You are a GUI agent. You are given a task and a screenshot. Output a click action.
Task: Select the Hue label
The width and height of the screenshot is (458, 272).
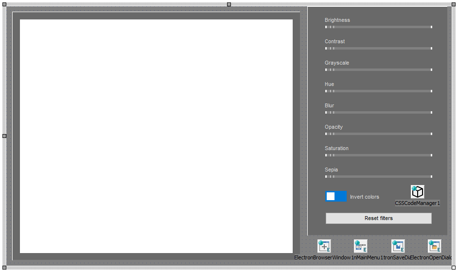(x=329, y=84)
